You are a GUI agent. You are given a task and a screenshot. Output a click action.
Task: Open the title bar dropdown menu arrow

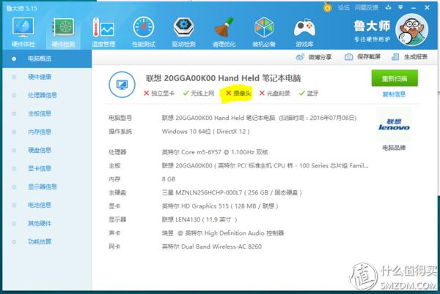point(400,7)
